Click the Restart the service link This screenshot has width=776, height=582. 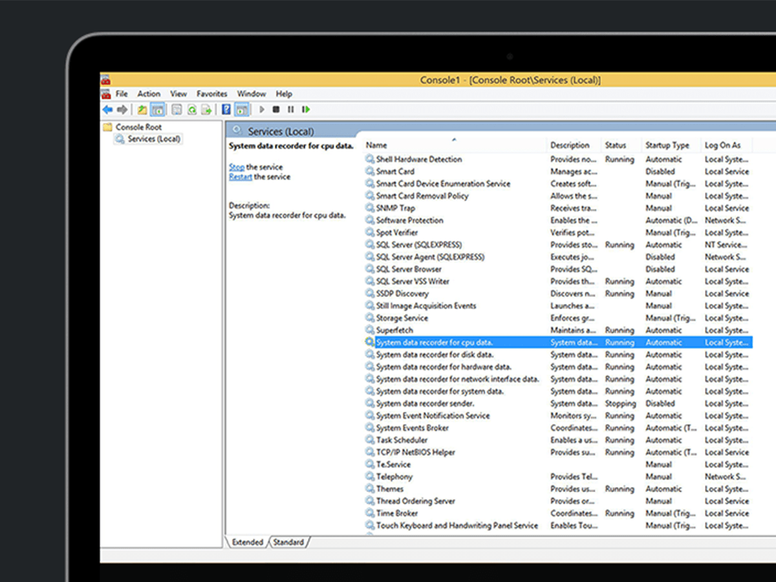(x=240, y=177)
